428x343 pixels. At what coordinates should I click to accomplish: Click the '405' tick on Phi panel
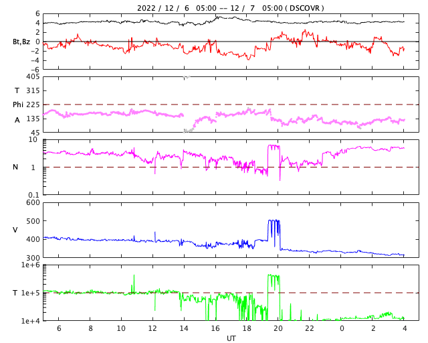[x=33, y=76]
